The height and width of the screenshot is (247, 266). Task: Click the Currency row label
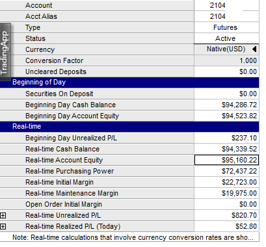pyautogui.click(x=40, y=49)
